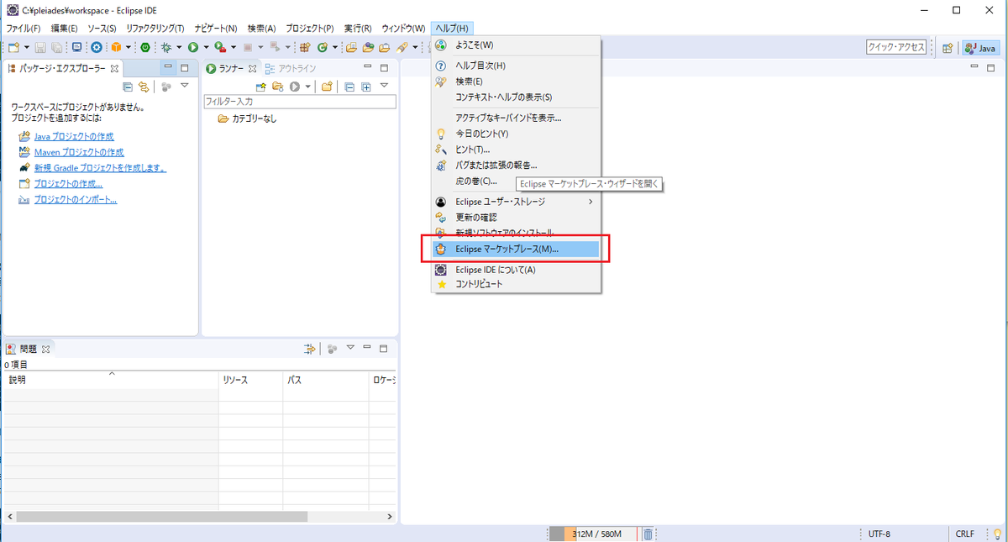1008x542 pixels.
Task: Open the Runner panel view menu triangle
Action: [x=384, y=86]
